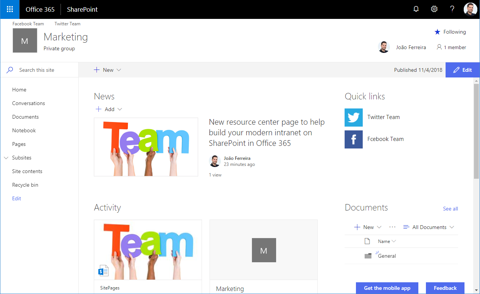The image size is (480, 294).
Task: Click the notifications bell icon
Action: pos(416,9)
